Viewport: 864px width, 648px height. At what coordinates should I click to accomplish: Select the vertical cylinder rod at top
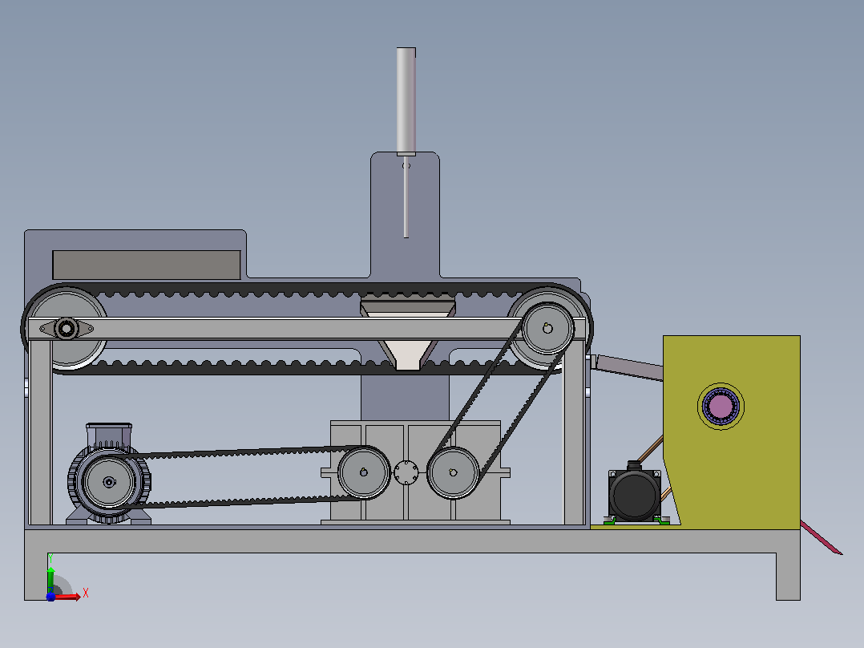[x=406, y=100]
